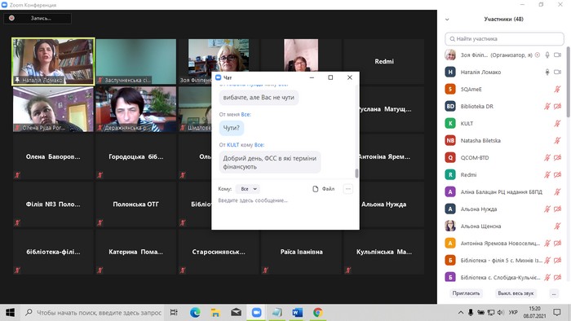
Task: Select Альона Нужда row in participants list
Action: [x=504, y=209]
